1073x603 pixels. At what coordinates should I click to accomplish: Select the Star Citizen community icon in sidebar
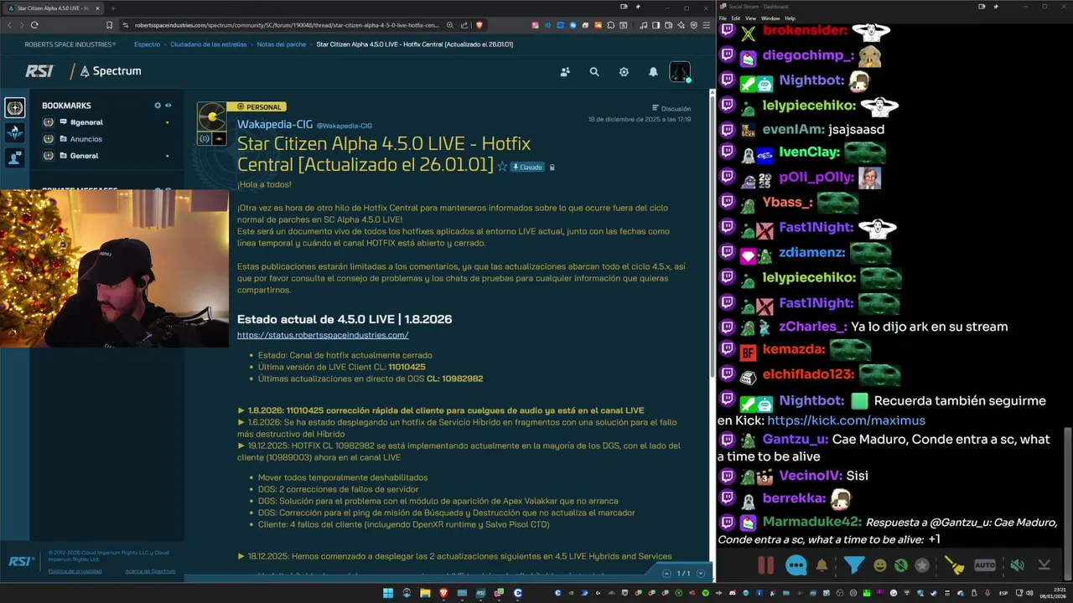click(14, 107)
